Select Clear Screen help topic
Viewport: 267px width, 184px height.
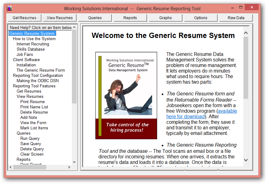(32, 154)
